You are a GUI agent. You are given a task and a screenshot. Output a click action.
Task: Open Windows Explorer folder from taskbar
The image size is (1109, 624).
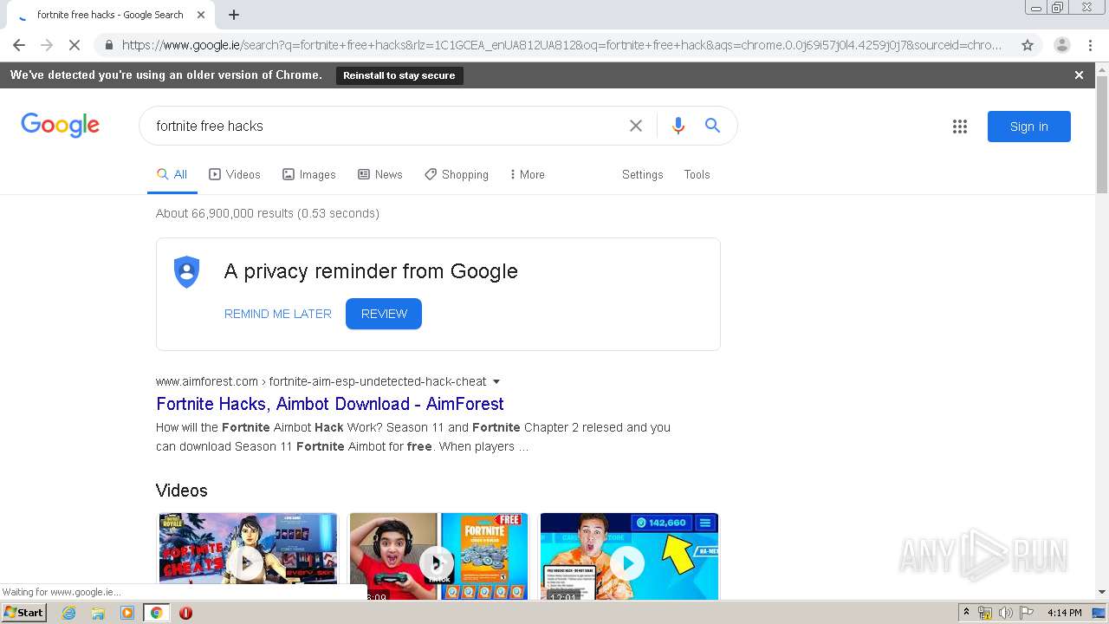tap(98, 613)
